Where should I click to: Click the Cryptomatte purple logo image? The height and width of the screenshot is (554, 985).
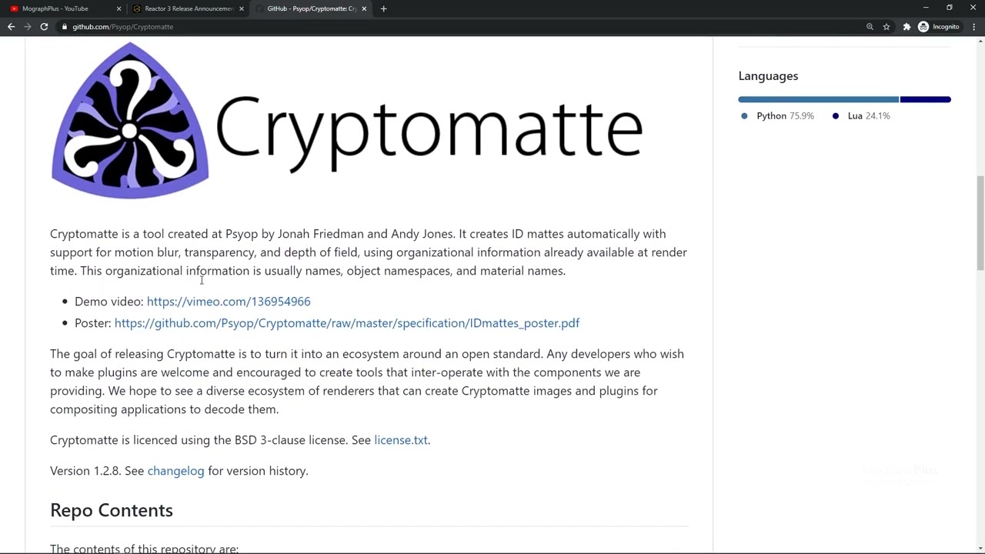pos(129,121)
